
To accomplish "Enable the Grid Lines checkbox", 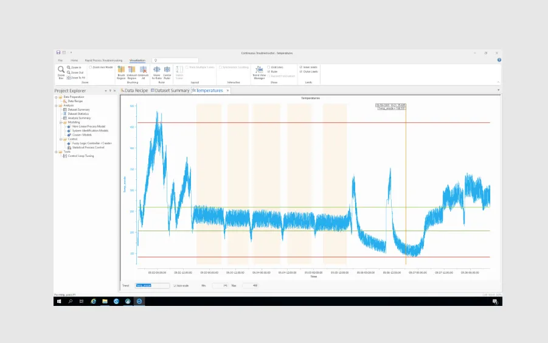I will tap(268, 67).
